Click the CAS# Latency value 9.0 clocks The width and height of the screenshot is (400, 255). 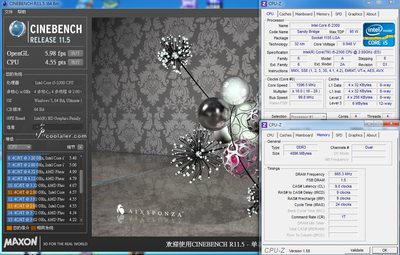[343, 186]
